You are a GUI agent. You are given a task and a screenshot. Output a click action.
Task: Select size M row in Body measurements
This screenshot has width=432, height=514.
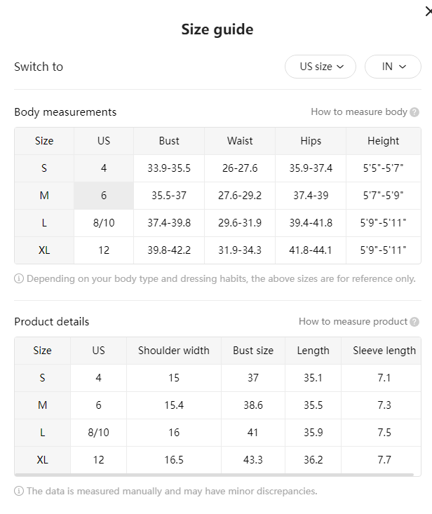217,196
